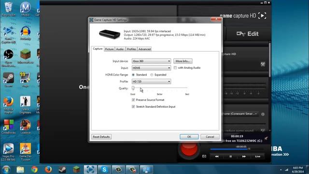Open File Explorer from the taskbar
309x174 pixels.
pos(20,170)
